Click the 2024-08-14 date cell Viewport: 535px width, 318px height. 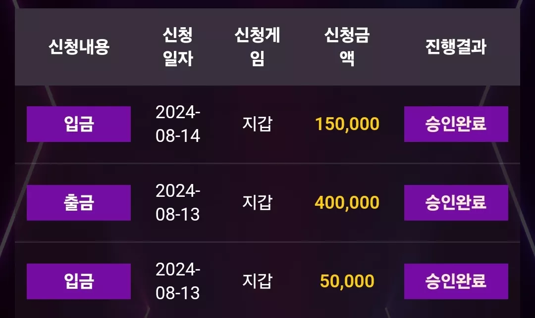(x=178, y=124)
